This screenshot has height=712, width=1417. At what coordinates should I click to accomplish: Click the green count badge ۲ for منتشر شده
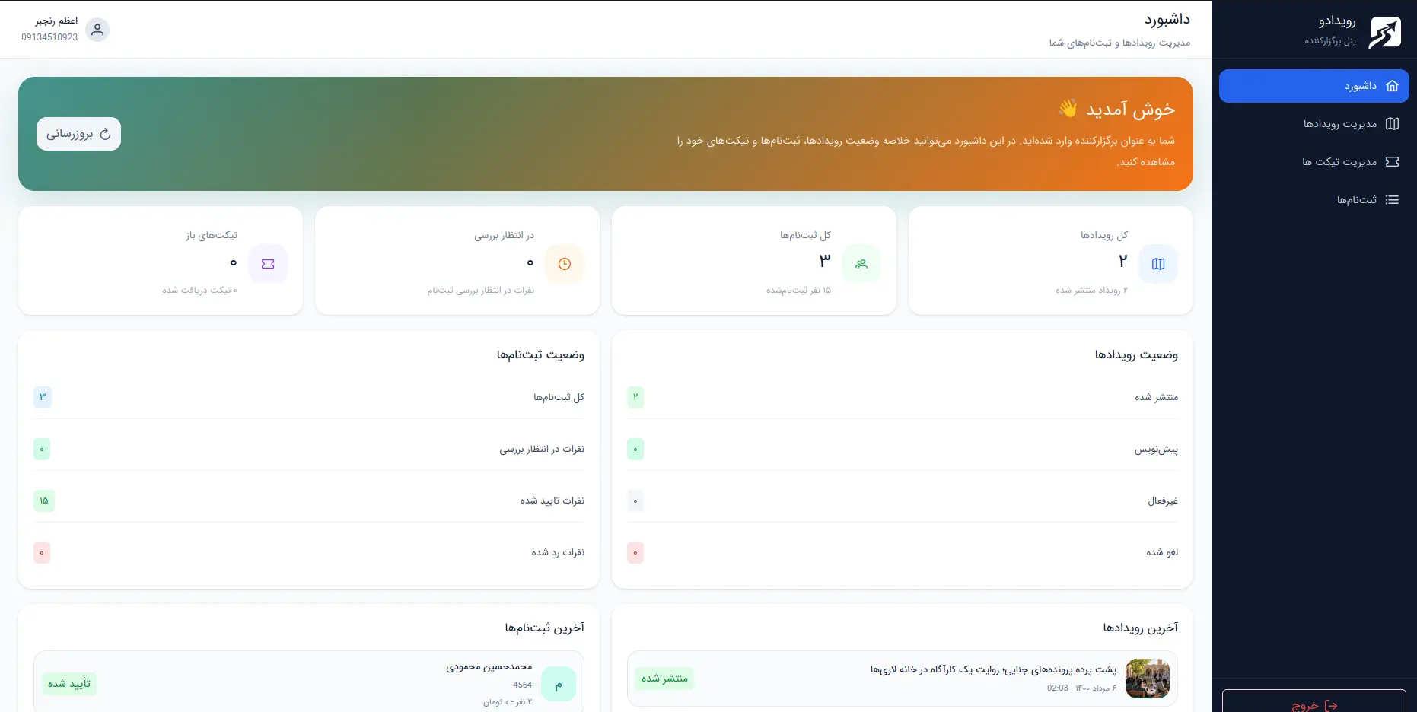click(635, 397)
